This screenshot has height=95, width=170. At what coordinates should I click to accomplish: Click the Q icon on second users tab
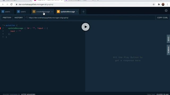click(18, 12)
